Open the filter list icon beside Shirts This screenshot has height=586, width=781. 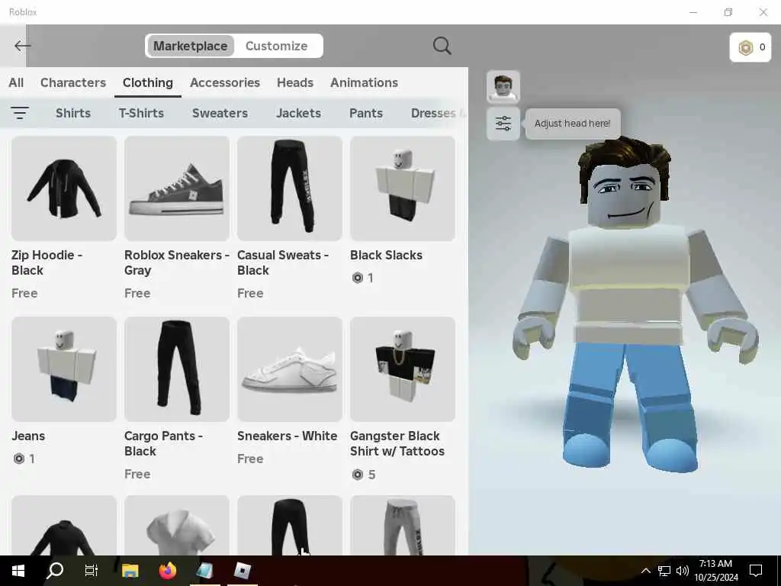coord(19,113)
